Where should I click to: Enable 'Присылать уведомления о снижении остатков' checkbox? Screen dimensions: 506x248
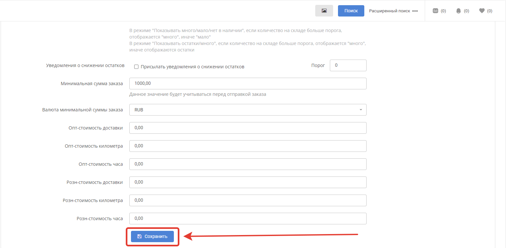[136, 67]
